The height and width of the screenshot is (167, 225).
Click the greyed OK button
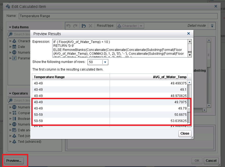[197, 160]
